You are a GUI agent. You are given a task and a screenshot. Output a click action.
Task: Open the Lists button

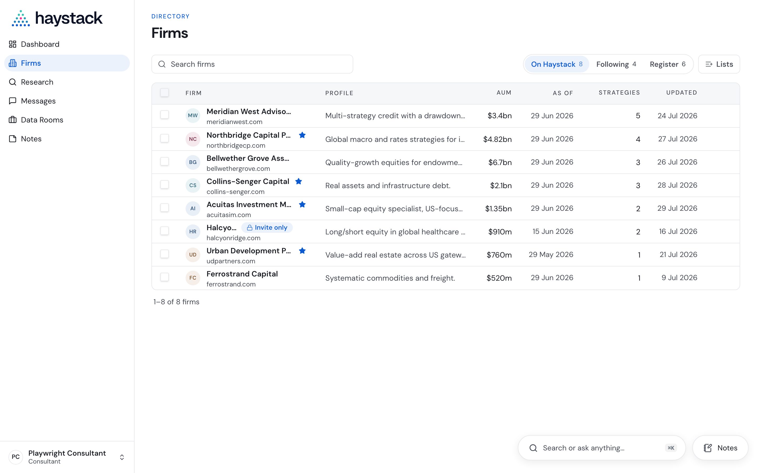click(719, 64)
